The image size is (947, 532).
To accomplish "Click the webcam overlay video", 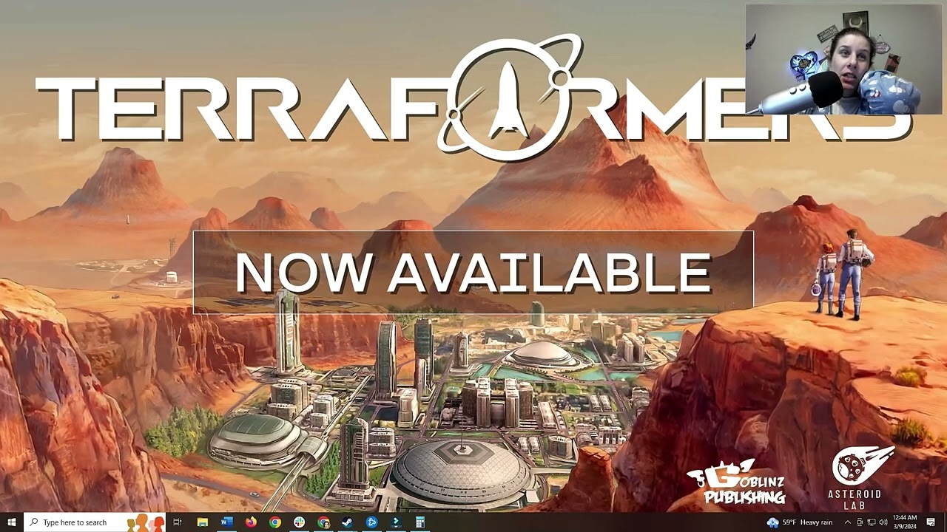I will (843, 60).
